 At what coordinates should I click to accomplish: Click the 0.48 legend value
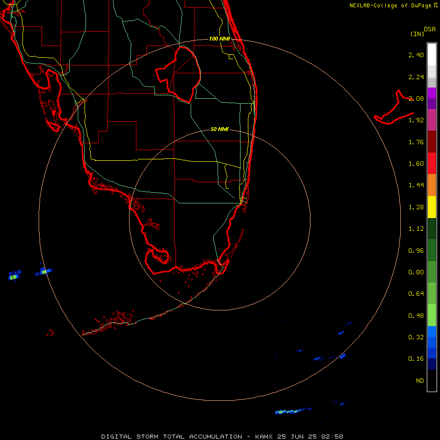coord(416,316)
